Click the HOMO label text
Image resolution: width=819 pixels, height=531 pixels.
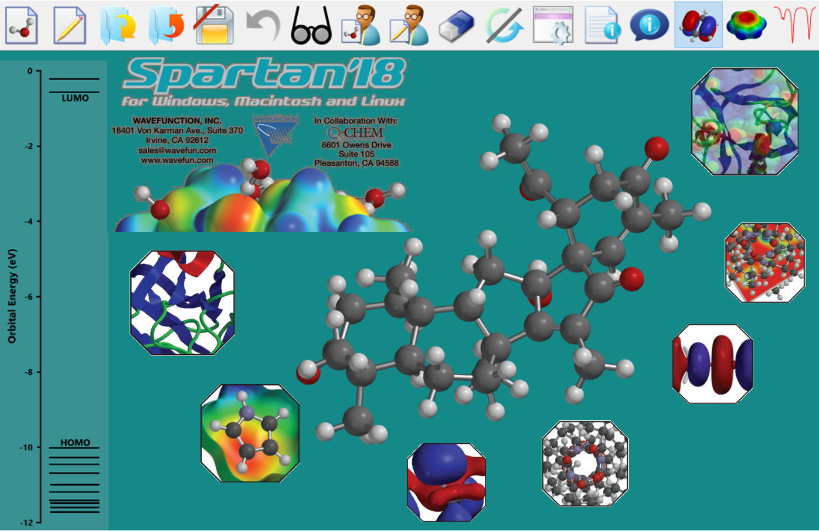click(75, 443)
